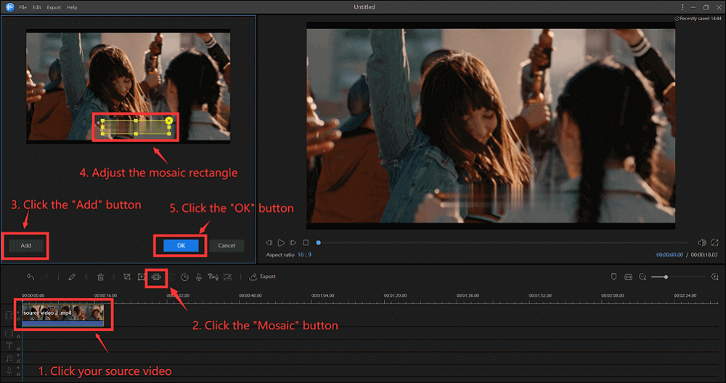Image resolution: width=726 pixels, height=383 pixels.
Task: Click the current time 00:00:00.00 readout
Action: [x=669, y=255]
